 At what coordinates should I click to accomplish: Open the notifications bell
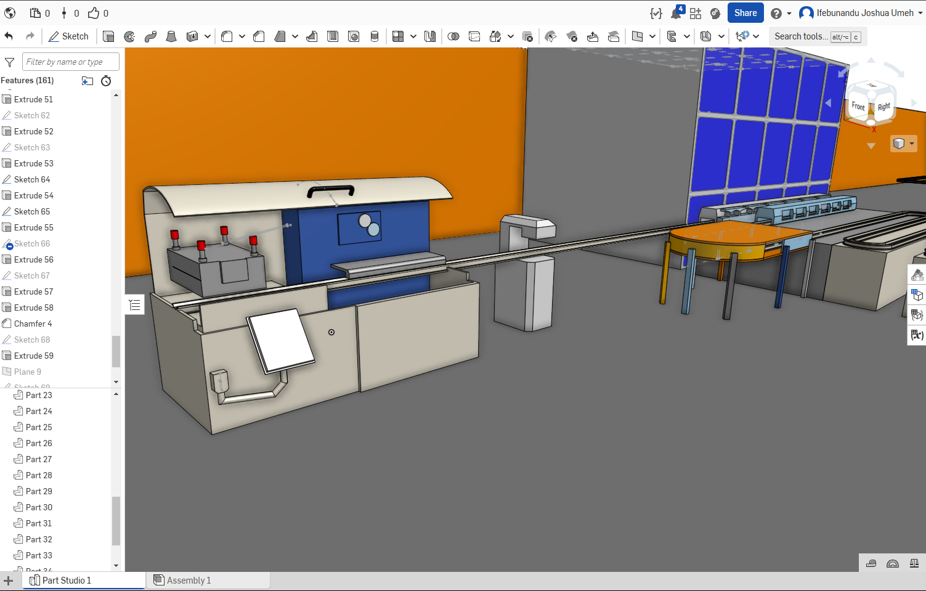[x=676, y=13]
